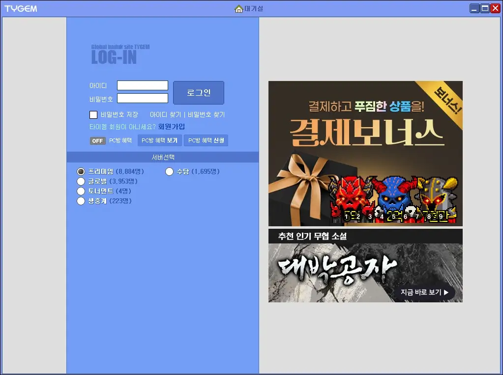Click the TYGEM logo in title bar
The image size is (503, 375).
(x=21, y=9)
